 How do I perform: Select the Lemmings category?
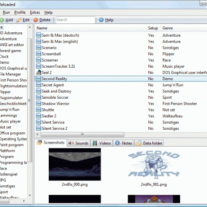pos(9,116)
